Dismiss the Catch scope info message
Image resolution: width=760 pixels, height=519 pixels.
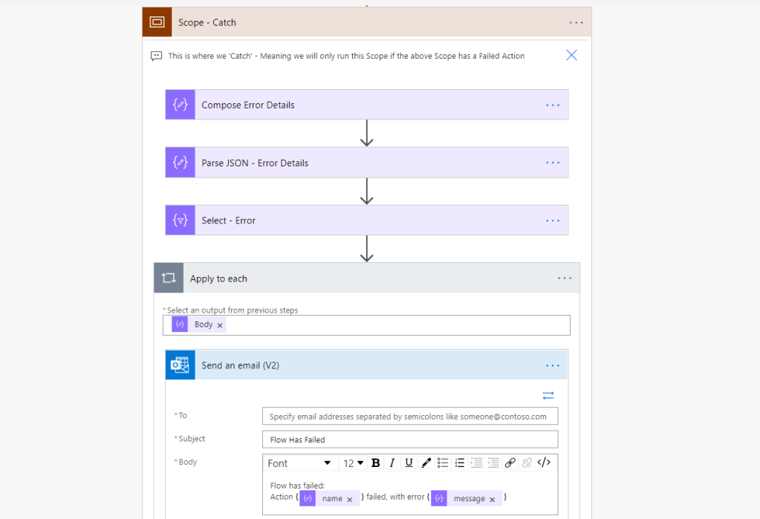[571, 54]
